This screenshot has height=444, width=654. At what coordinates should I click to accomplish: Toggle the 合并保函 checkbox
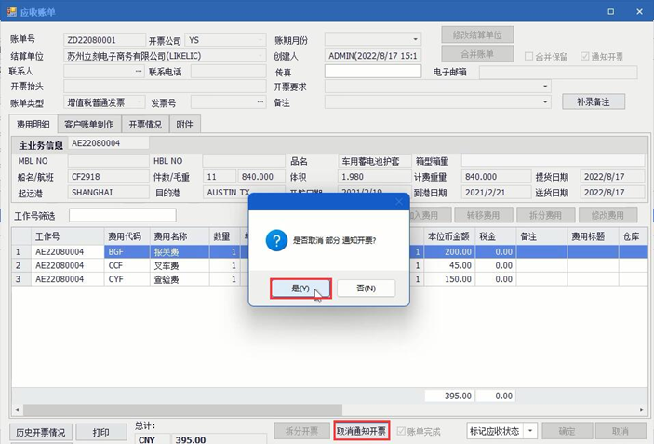click(528, 56)
